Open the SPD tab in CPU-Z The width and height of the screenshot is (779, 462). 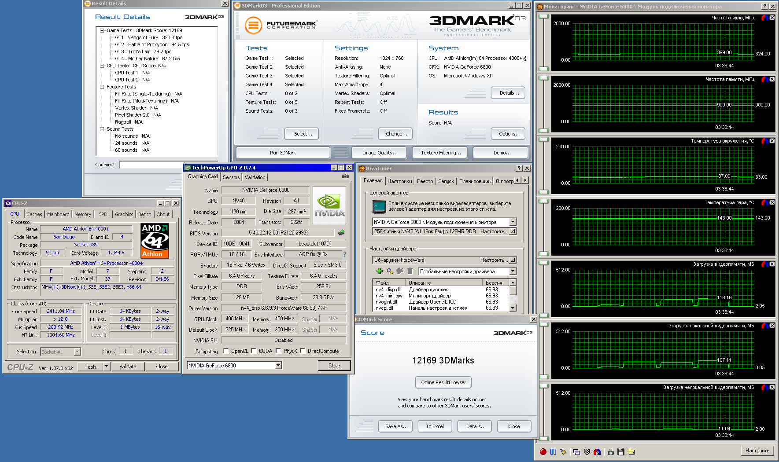(x=103, y=214)
